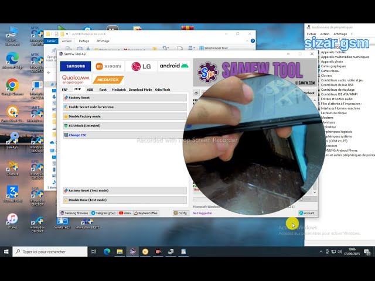This screenshot has width=375, height=281.
Task: Open the InfinityBox CM2RKT desktop shortcut
Action: pyautogui.click(x=37, y=224)
